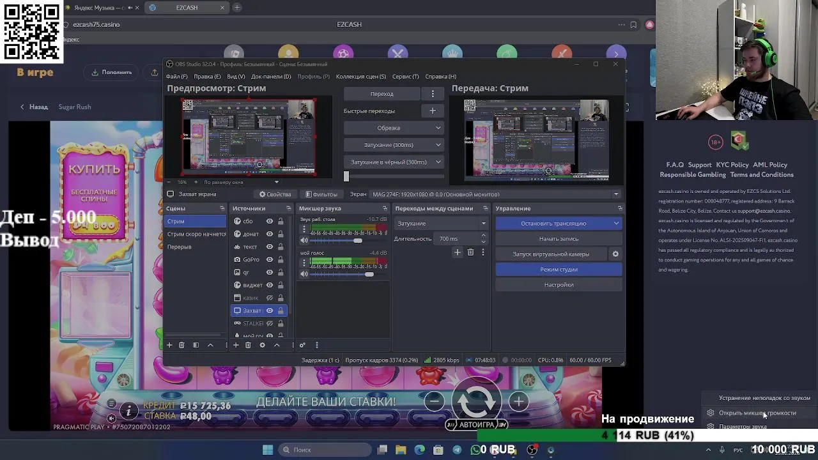Undock the Сцены panel via float icon
Image resolution: width=818 pixels, height=460 pixels.
point(222,208)
